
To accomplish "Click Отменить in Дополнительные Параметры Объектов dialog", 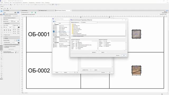I will 118,55.
